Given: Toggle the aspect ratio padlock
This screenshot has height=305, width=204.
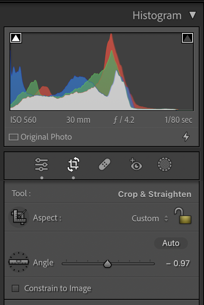Looking at the screenshot, I should [183, 216].
